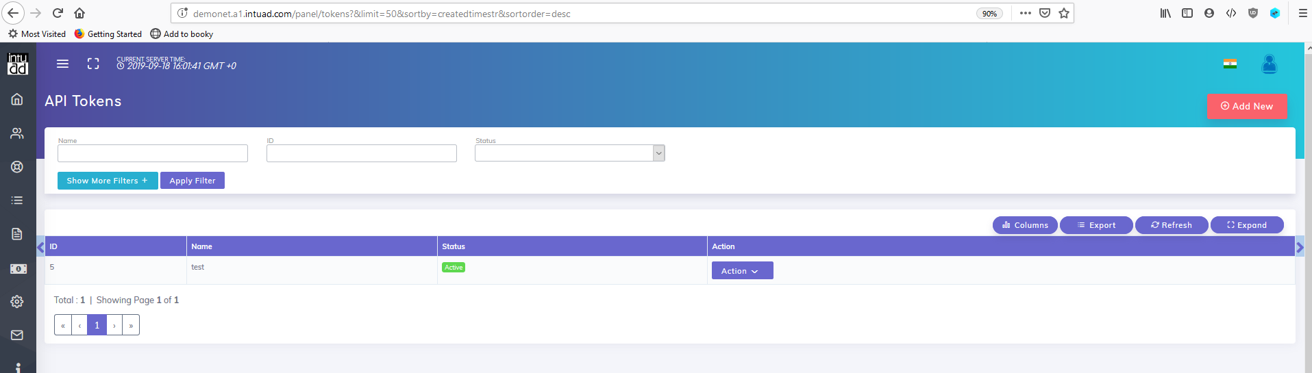Toggle fullscreen mode icon in the header
The width and height of the screenshot is (1312, 373).
pyautogui.click(x=93, y=64)
